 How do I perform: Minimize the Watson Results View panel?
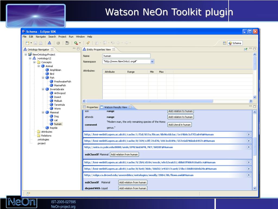tap(251, 106)
